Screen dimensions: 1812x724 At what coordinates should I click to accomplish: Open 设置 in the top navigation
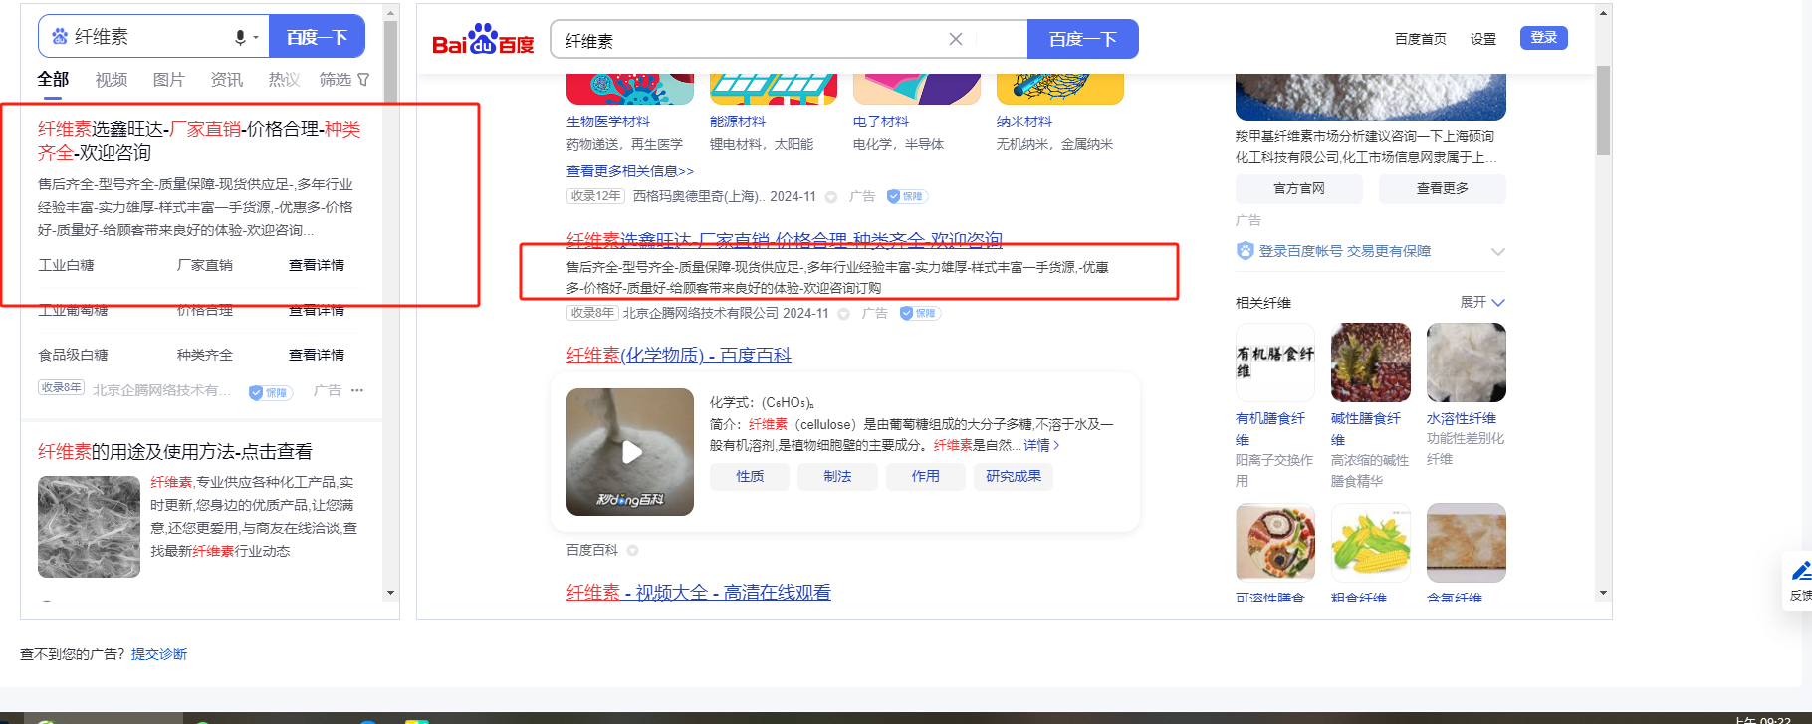pos(1483,39)
